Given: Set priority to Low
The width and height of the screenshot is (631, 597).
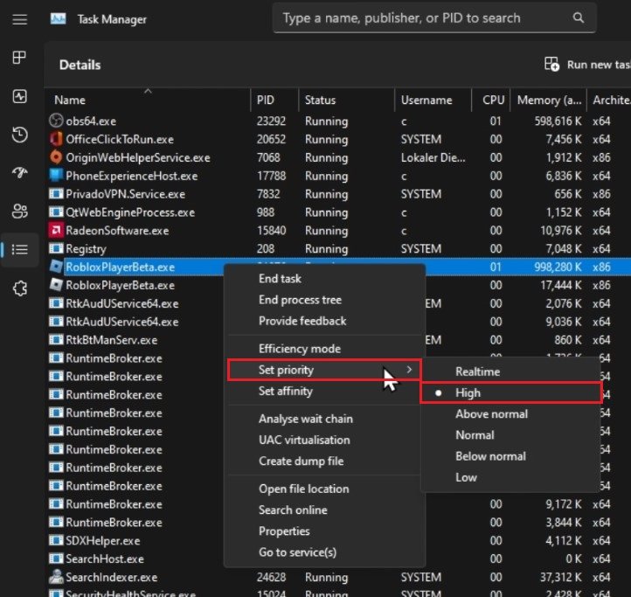Looking at the screenshot, I should point(511,477).
